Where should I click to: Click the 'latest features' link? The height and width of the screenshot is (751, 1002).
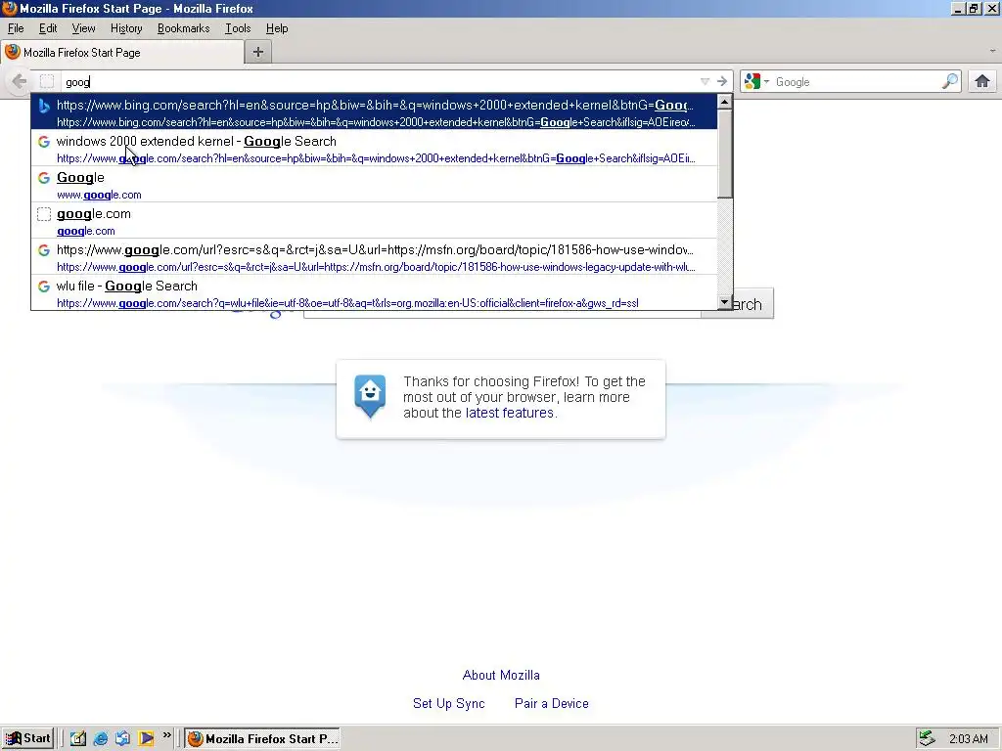(509, 413)
